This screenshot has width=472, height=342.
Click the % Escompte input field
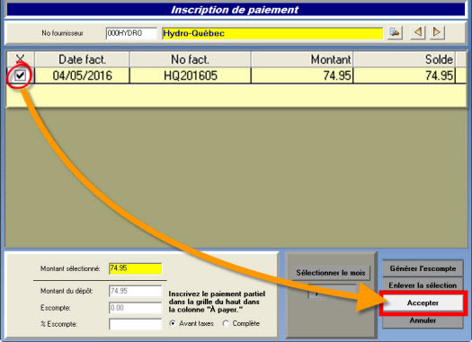(x=135, y=324)
